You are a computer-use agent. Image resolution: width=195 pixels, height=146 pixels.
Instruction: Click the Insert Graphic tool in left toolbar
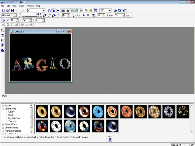(x=2, y=40)
